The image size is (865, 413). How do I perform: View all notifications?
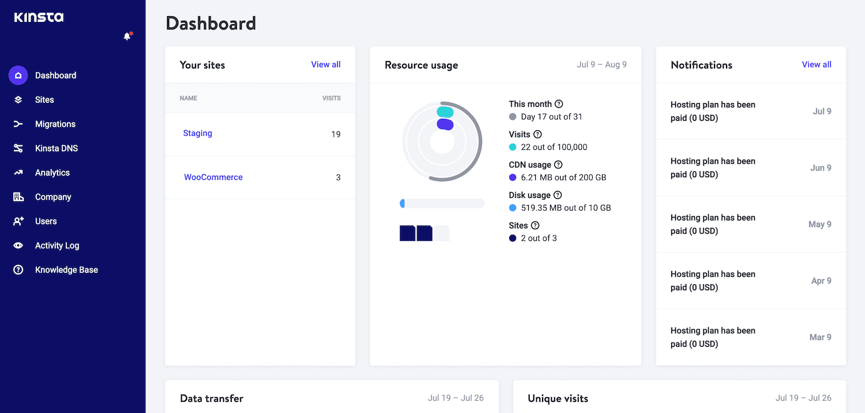point(817,64)
